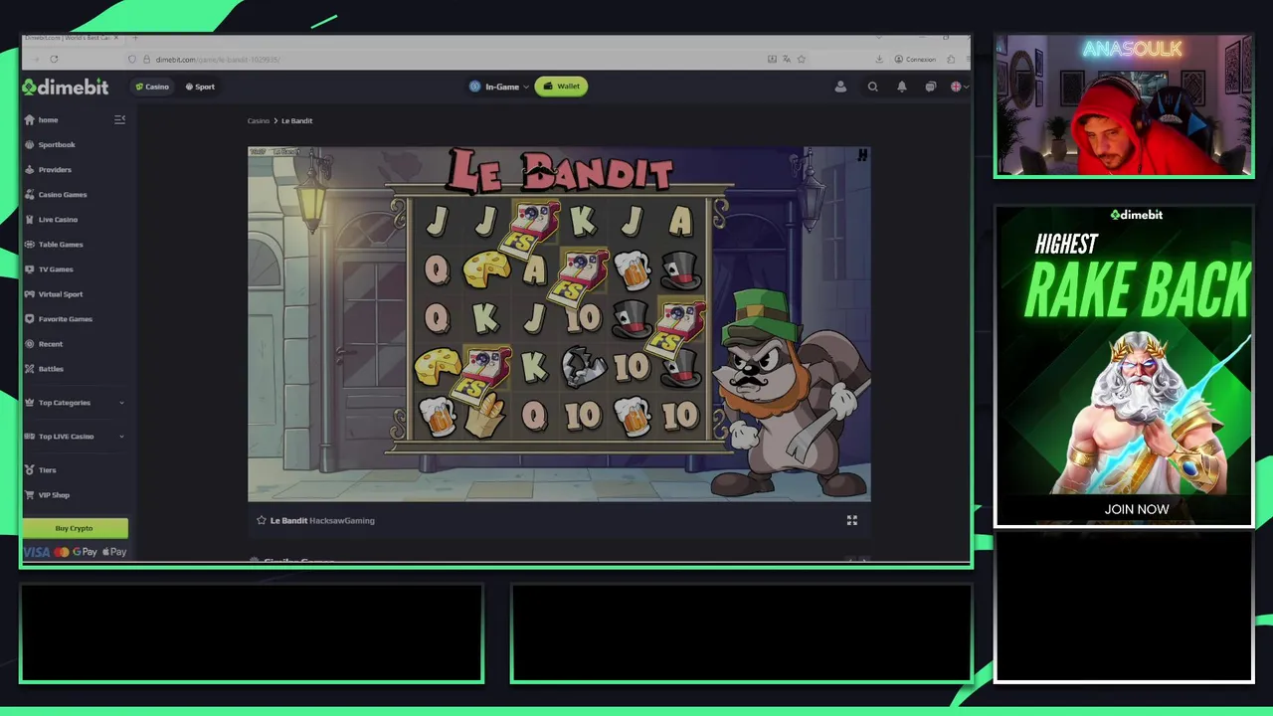
Task: Open the language flag dropdown
Action: (x=958, y=87)
